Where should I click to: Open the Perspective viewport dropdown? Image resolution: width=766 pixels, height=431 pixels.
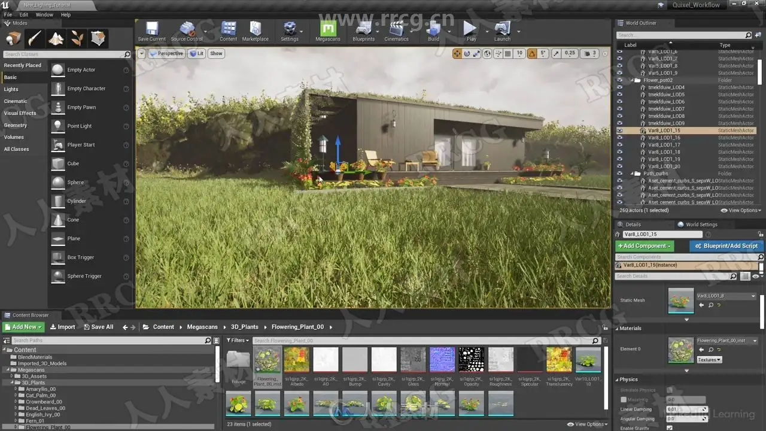click(x=166, y=53)
